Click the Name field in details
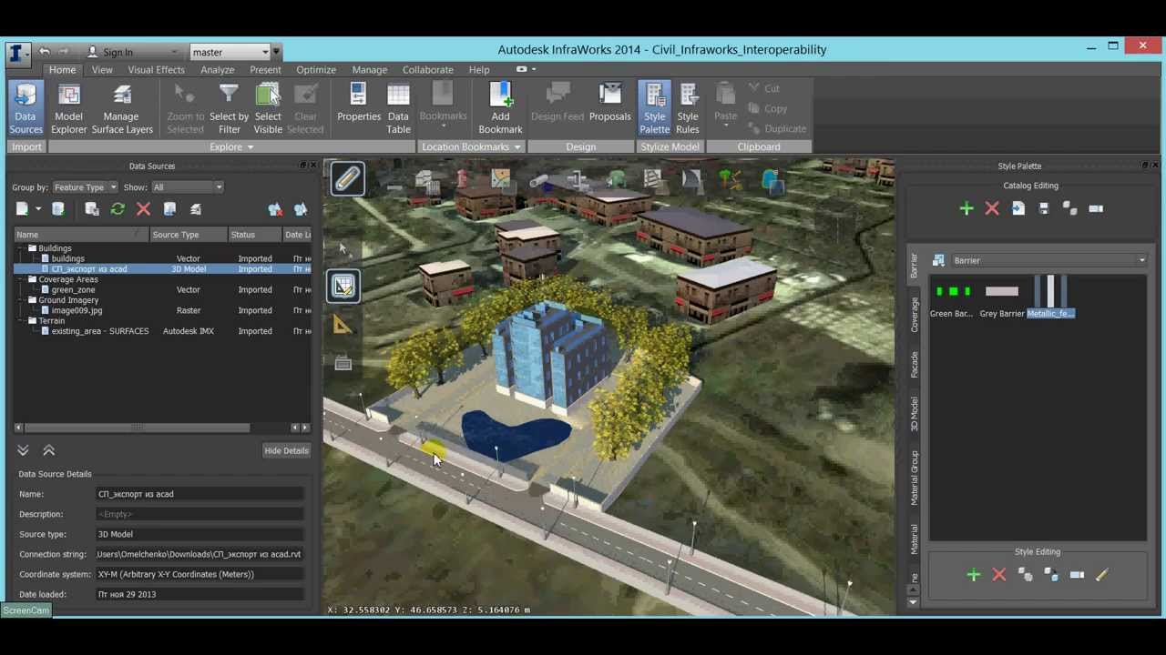This screenshot has height=655, width=1166. coord(199,494)
